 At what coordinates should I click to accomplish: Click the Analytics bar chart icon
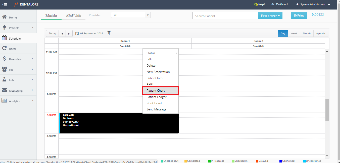4,101
